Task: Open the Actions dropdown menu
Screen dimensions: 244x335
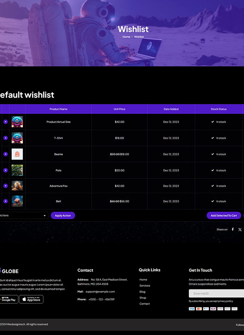Action: [23, 215]
